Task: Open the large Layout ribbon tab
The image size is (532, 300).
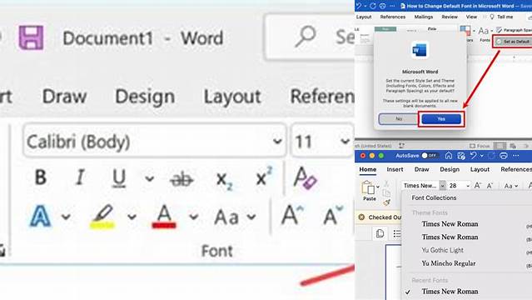Action: pyautogui.click(x=232, y=97)
